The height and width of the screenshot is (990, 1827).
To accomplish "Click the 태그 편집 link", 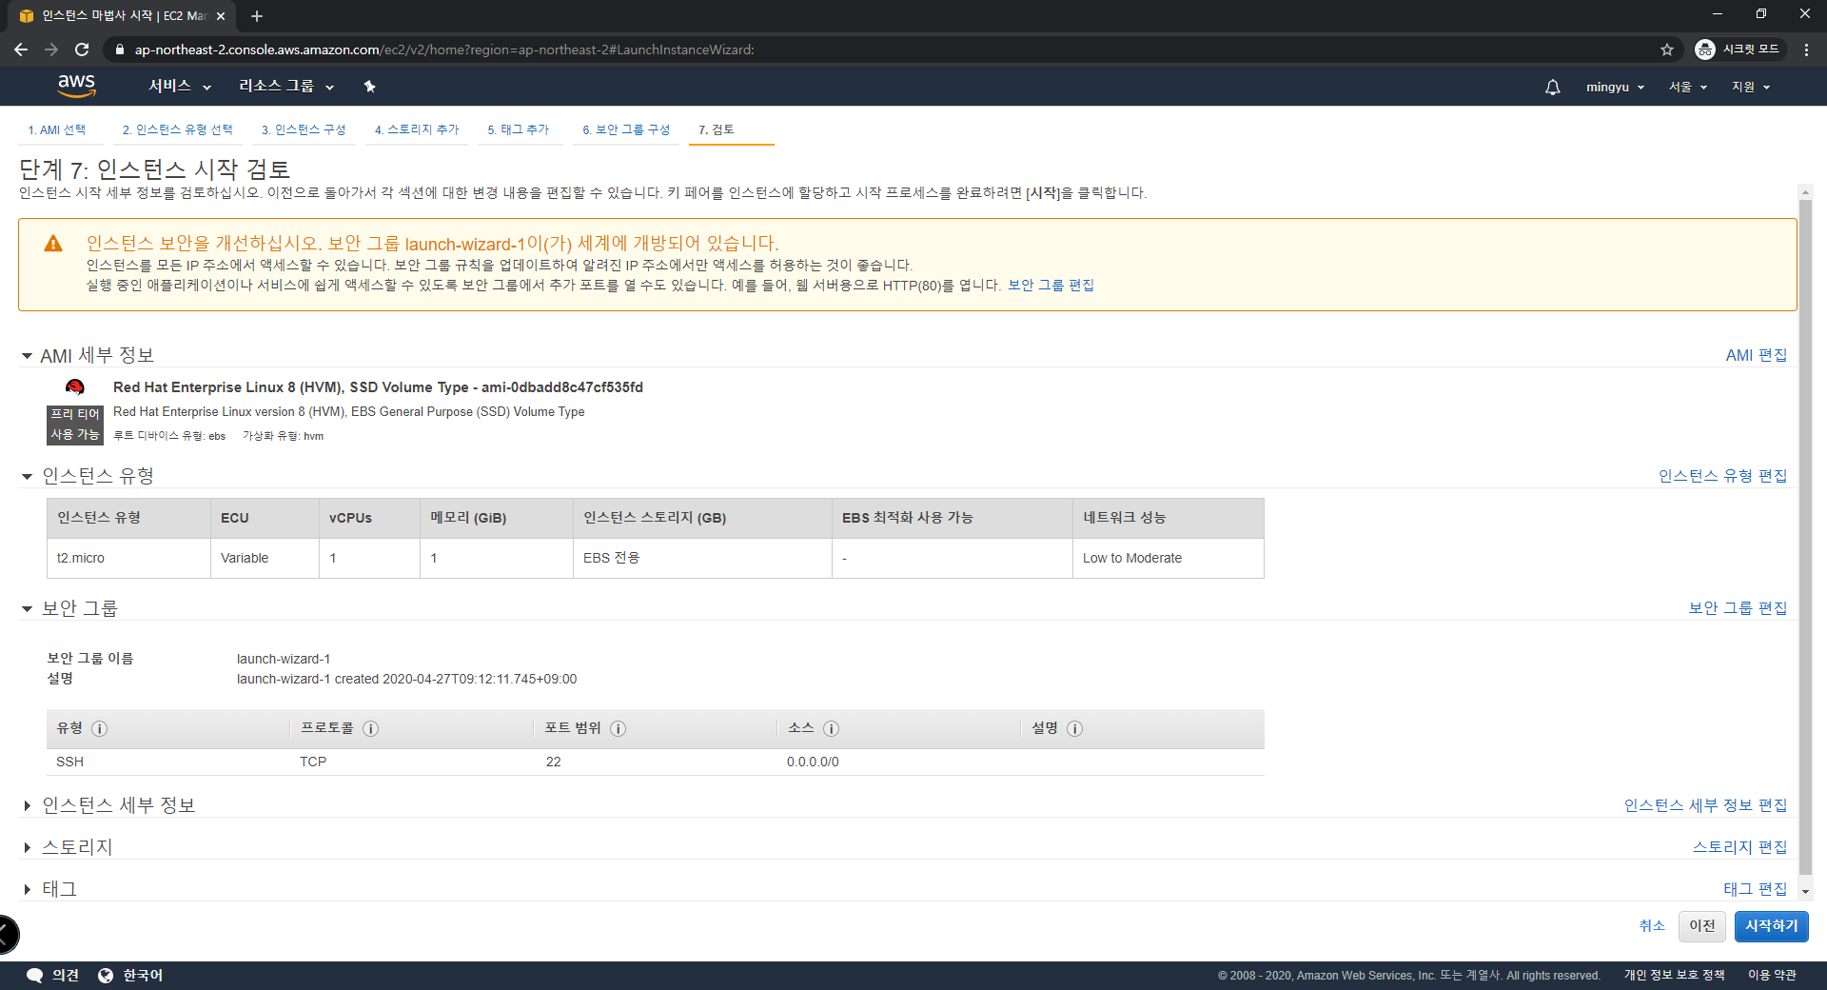I will click(1756, 889).
